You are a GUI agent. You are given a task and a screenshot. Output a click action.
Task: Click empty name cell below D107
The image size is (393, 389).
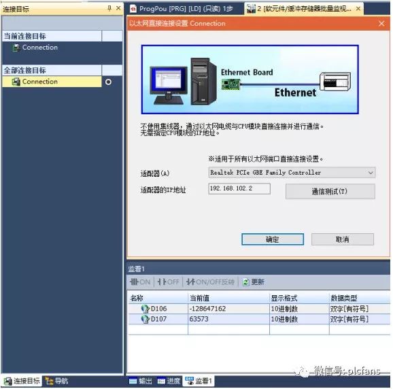tap(158, 330)
